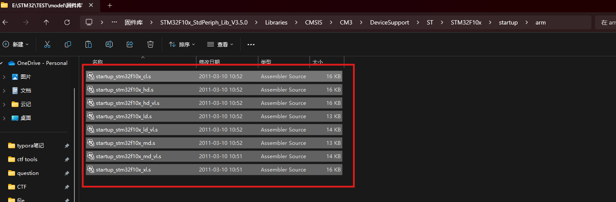
Task: Open the 查看 view dropdown
Action: pyautogui.click(x=220, y=44)
